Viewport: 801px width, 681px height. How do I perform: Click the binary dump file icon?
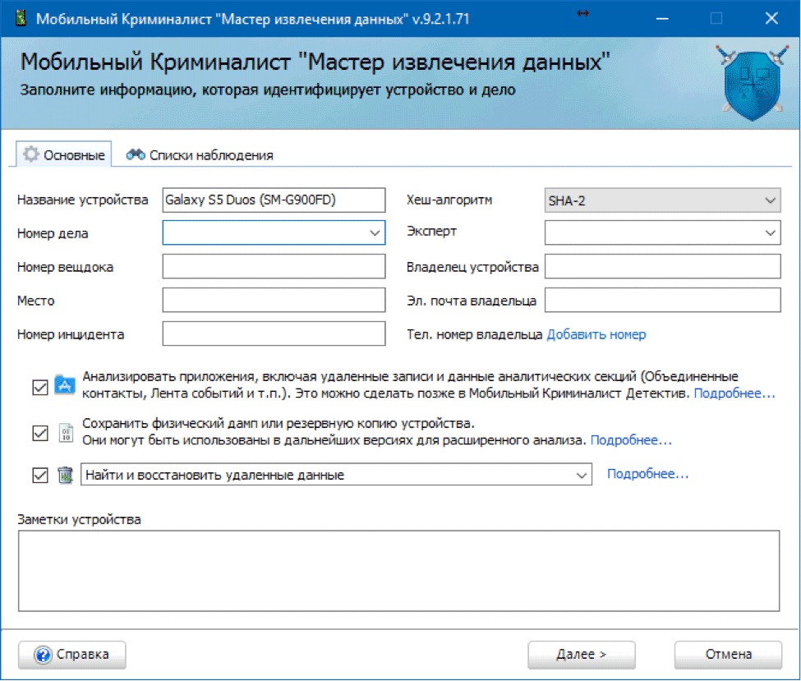[x=65, y=432]
